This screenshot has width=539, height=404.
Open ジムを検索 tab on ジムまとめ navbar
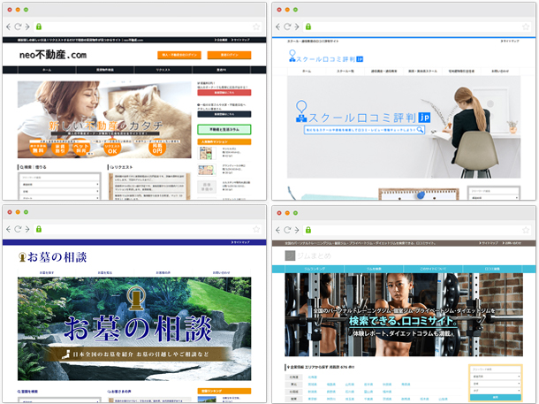[374, 269]
